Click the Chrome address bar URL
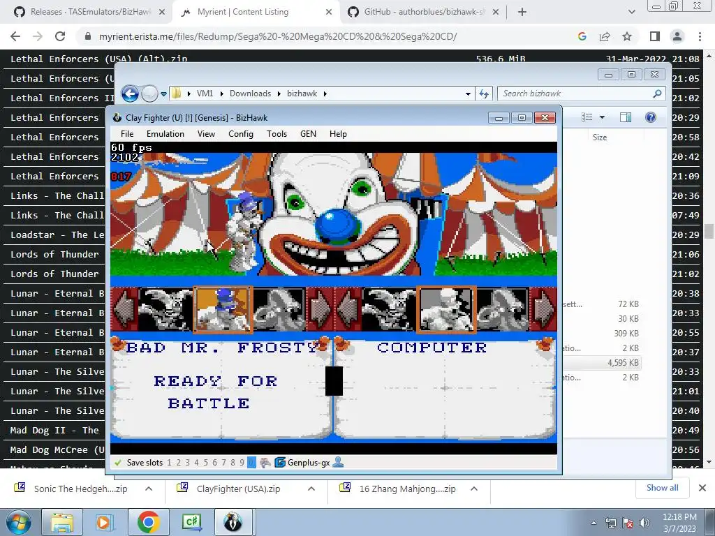715x536 pixels. pos(278,36)
